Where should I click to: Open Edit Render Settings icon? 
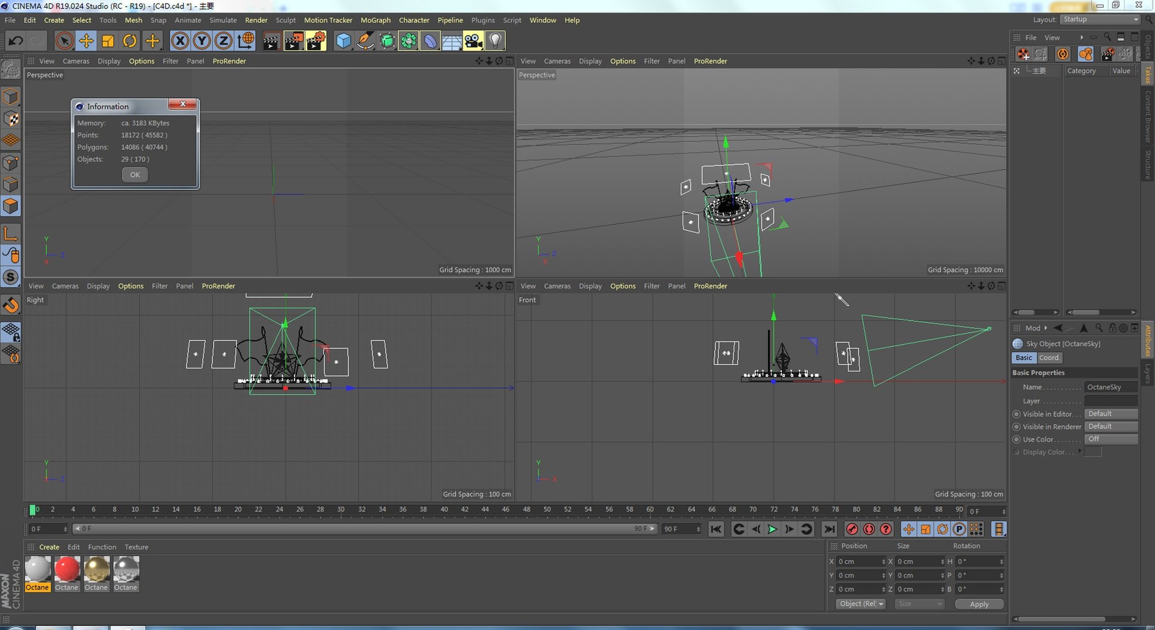click(x=316, y=41)
